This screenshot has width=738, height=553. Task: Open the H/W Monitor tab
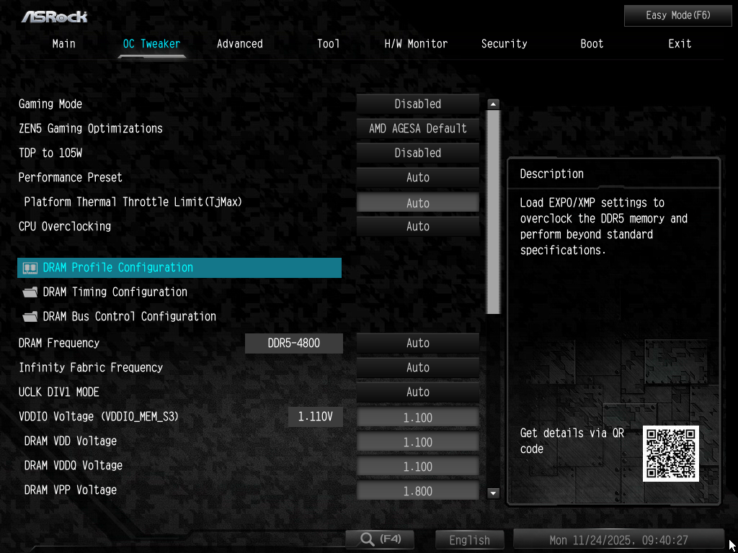(x=416, y=44)
